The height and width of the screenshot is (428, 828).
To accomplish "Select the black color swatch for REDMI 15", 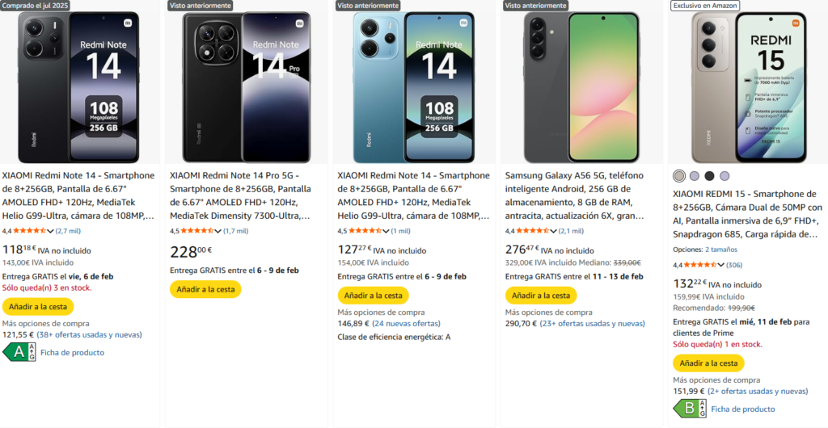I will coord(709,176).
